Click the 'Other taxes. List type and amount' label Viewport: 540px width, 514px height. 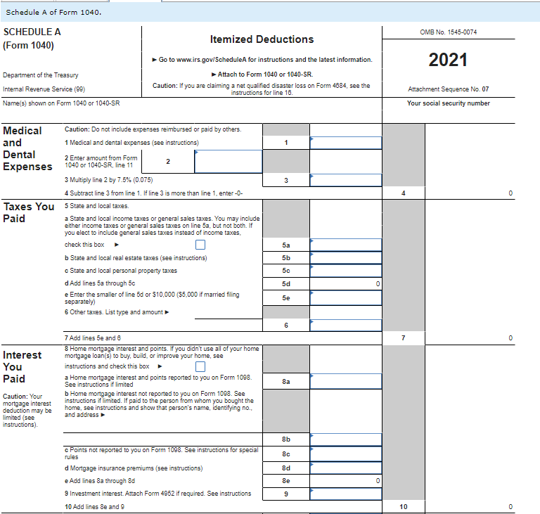(x=117, y=312)
